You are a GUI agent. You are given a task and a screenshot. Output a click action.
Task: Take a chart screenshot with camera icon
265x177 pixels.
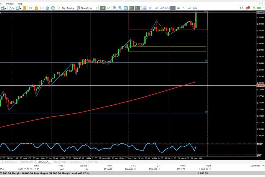pyautogui.click(x=144, y=8)
